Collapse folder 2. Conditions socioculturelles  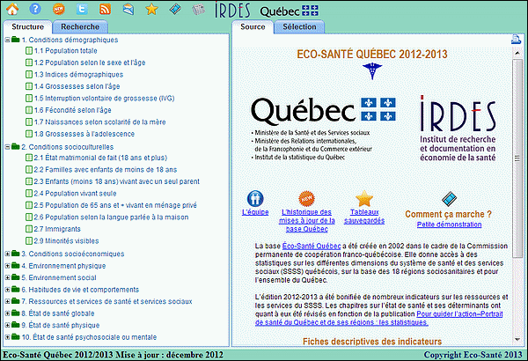pos(7,147)
